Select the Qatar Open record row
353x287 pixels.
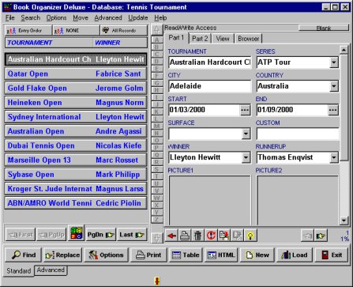76,74
